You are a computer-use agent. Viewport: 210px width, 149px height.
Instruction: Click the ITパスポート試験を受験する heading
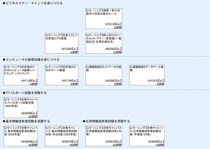click(24, 93)
